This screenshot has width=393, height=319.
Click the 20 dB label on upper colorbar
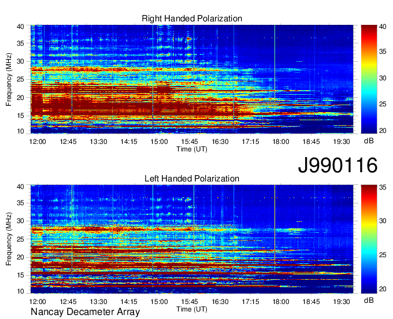point(383,131)
